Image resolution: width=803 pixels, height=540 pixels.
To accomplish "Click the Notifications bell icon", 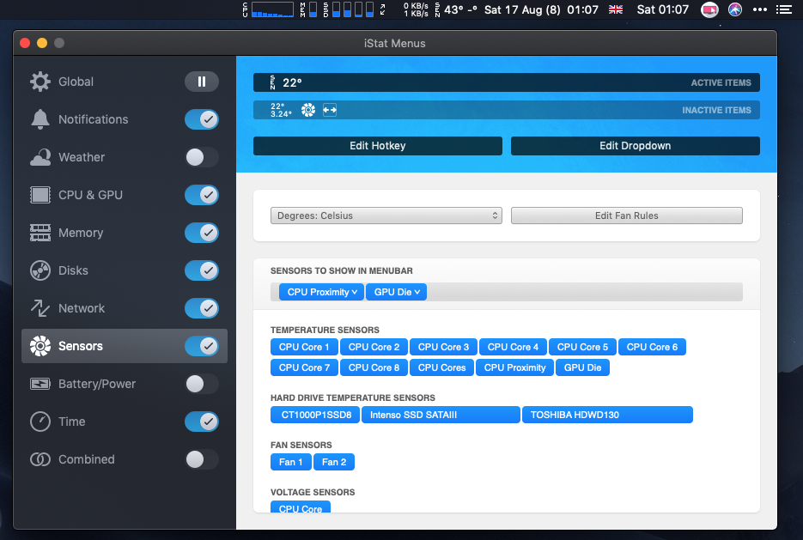I will click(40, 119).
